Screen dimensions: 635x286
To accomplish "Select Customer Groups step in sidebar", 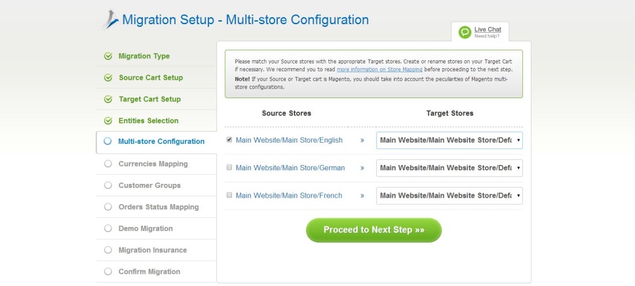I will (149, 186).
